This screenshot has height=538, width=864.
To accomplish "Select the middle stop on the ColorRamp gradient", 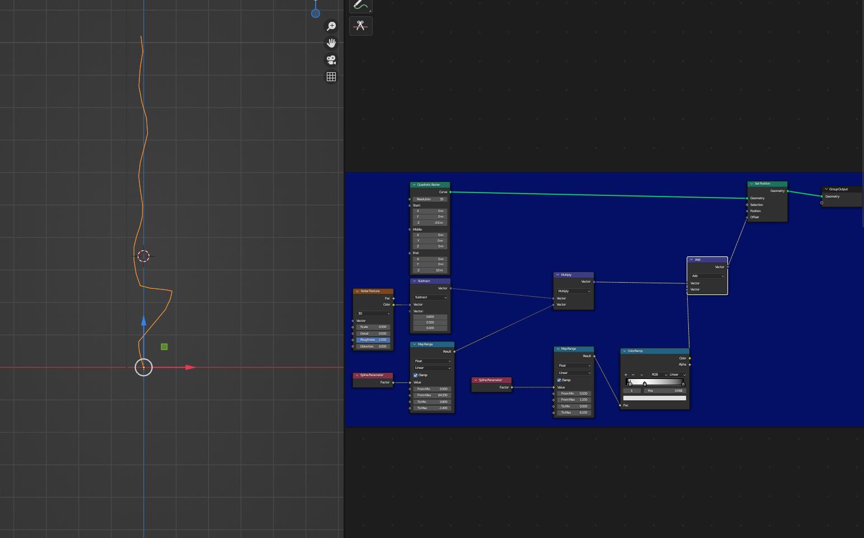I will pos(645,383).
